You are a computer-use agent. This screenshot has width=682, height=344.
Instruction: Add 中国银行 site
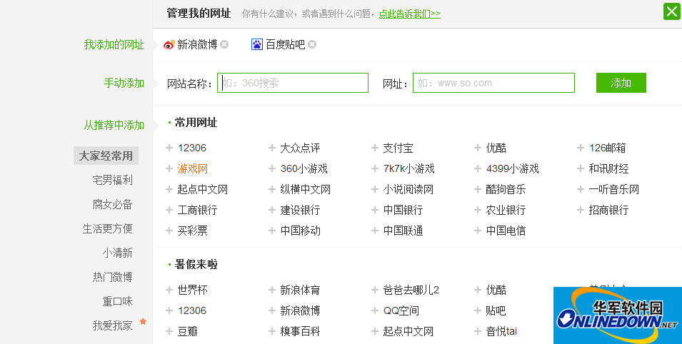click(x=403, y=210)
